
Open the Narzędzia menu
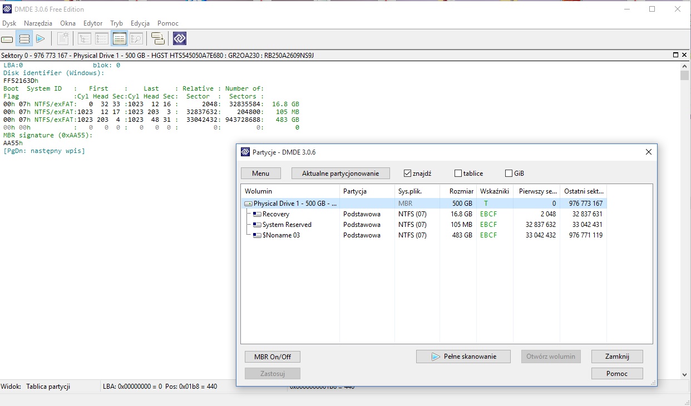pyautogui.click(x=38, y=23)
